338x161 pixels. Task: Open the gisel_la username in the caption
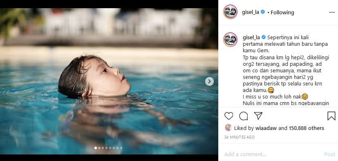[251, 38]
